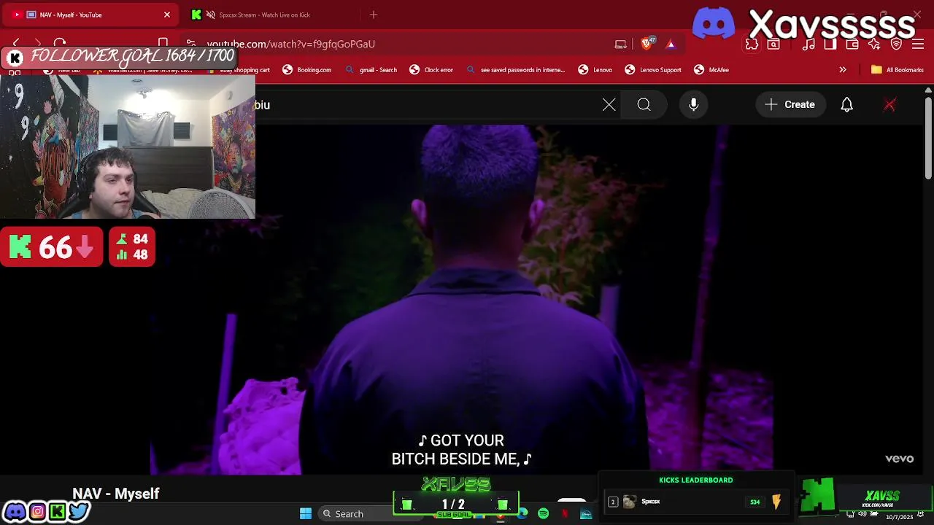
Task: Open the eBay shopping cart bookmark
Action: pos(239,70)
